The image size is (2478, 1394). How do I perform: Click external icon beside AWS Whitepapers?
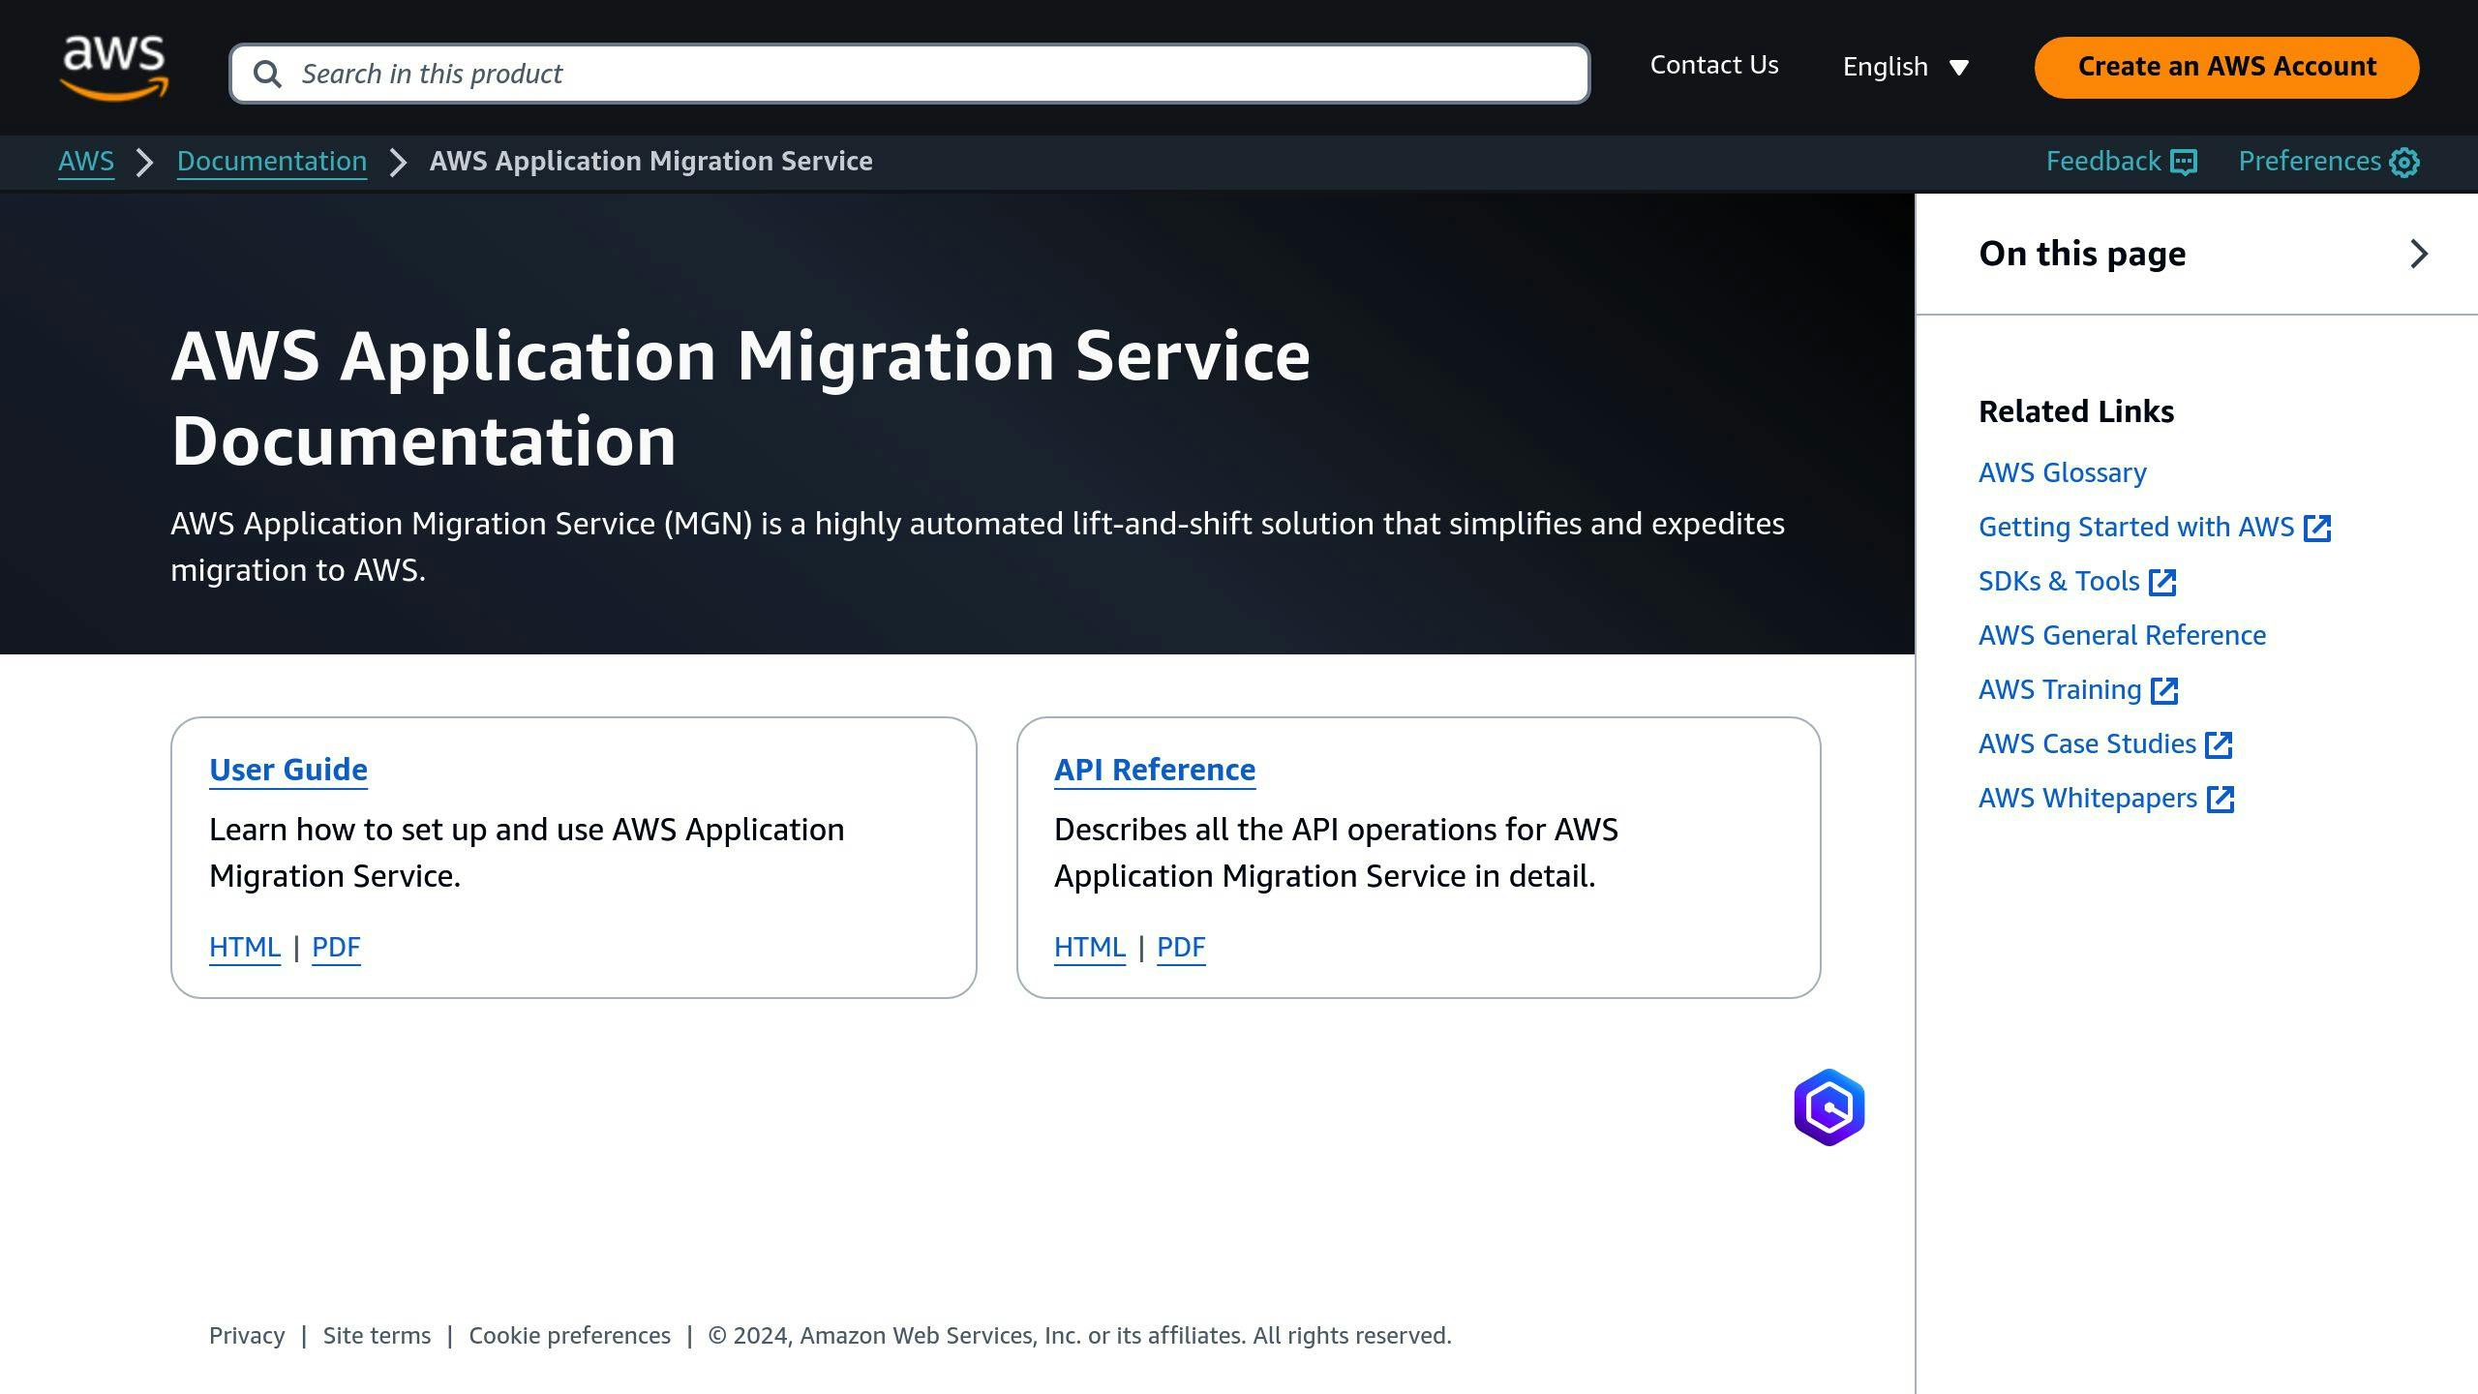2220,799
